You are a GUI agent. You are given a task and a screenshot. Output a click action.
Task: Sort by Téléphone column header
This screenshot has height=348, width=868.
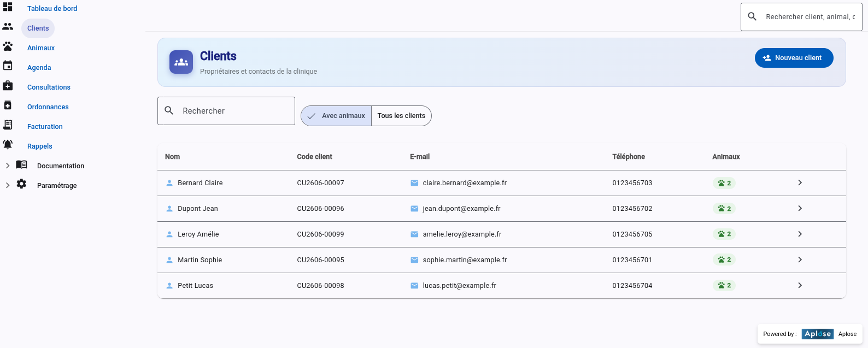(629, 157)
